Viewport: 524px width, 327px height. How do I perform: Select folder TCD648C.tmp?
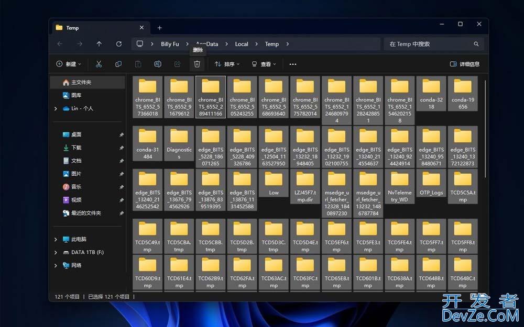pyautogui.click(x=463, y=272)
